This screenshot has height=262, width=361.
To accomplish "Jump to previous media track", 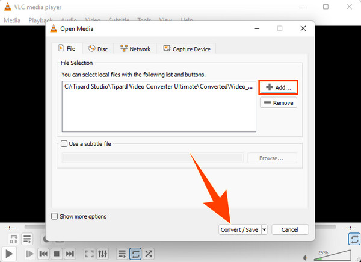I will pyautogui.click(x=43, y=254).
